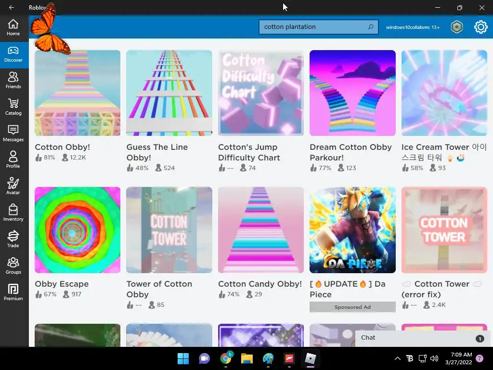Click the back arrow in title bar

[x=12, y=7]
